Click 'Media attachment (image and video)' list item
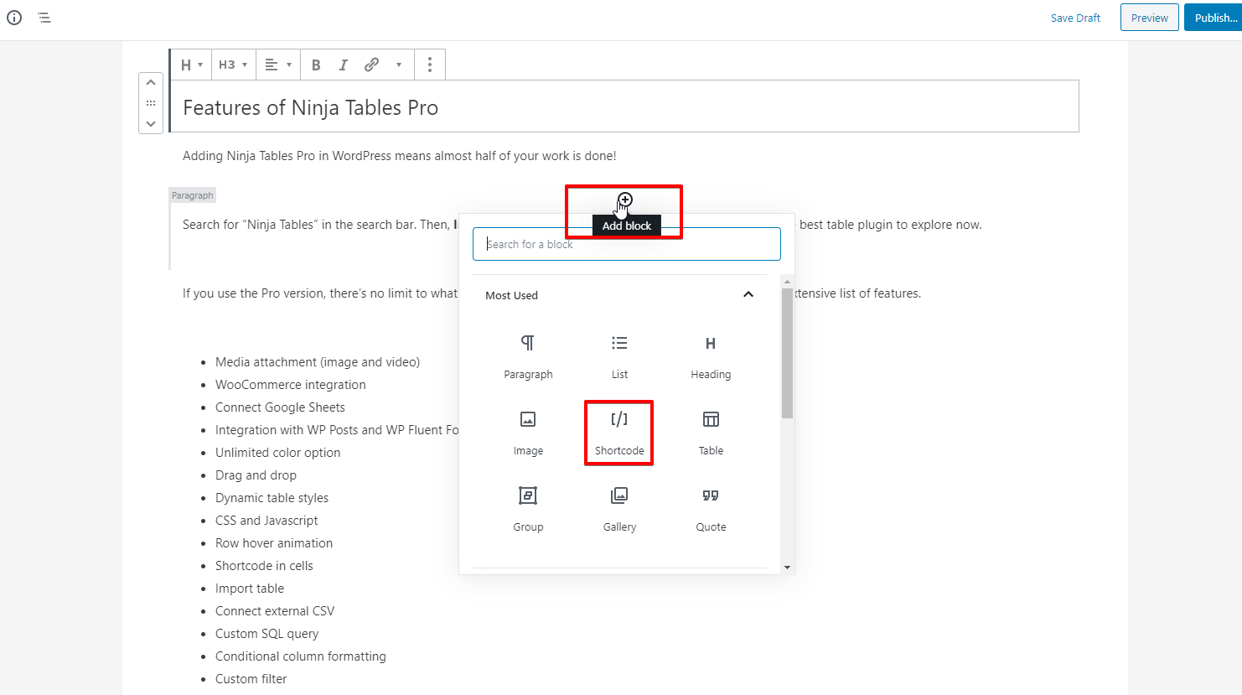This screenshot has width=1242, height=695. click(x=318, y=362)
